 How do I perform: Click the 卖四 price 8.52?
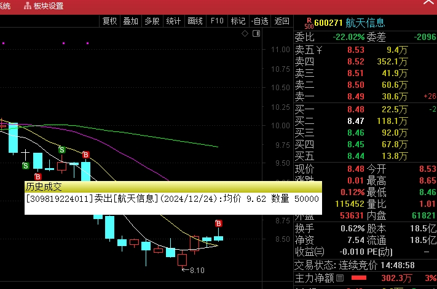[x=356, y=61]
